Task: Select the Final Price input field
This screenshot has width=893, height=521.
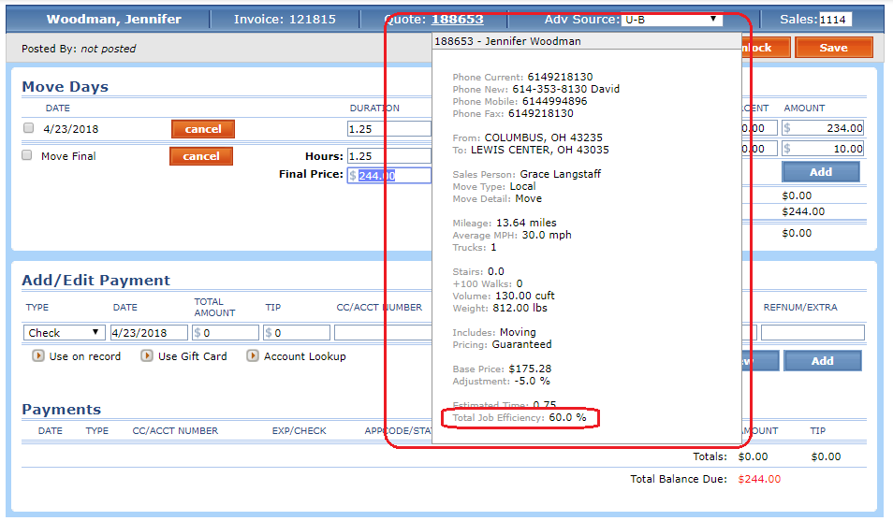Action: tap(388, 175)
